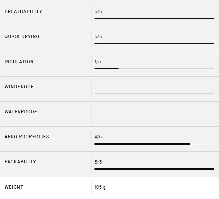This screenshot has height=199, width=219.
Task: Click the Breathability rating bar
Action: (154, 18)
